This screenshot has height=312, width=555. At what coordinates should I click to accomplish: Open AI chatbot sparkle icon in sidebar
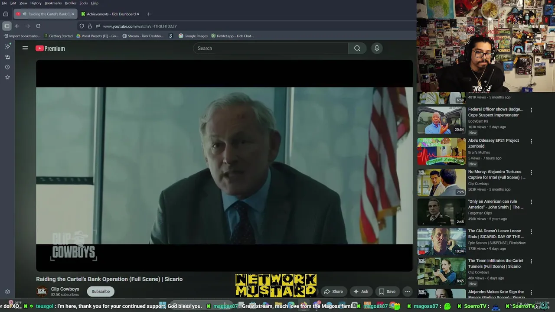tap(7, 46)
